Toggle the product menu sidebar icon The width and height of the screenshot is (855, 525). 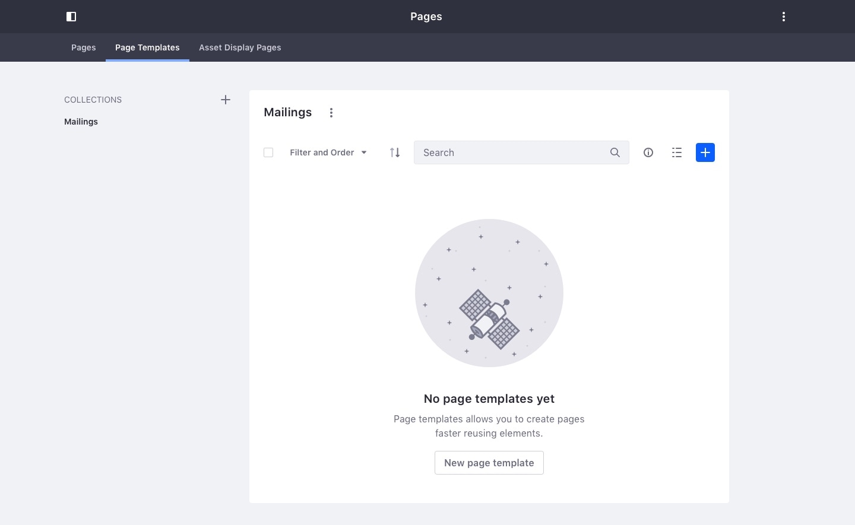(71, 17)
